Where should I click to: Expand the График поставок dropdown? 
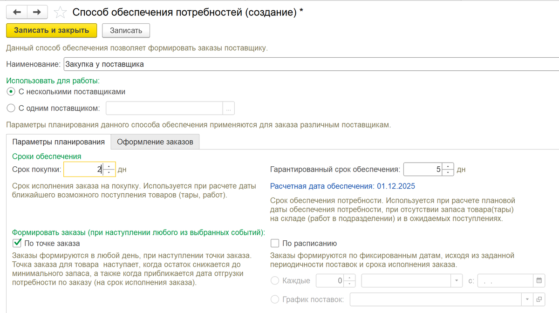(526, 299)
